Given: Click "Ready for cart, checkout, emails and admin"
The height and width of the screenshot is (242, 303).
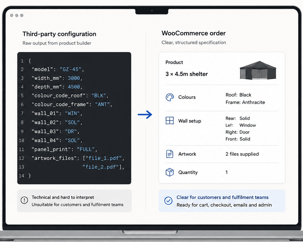Looking at the screenshot, I should click(x=224, y=205).
